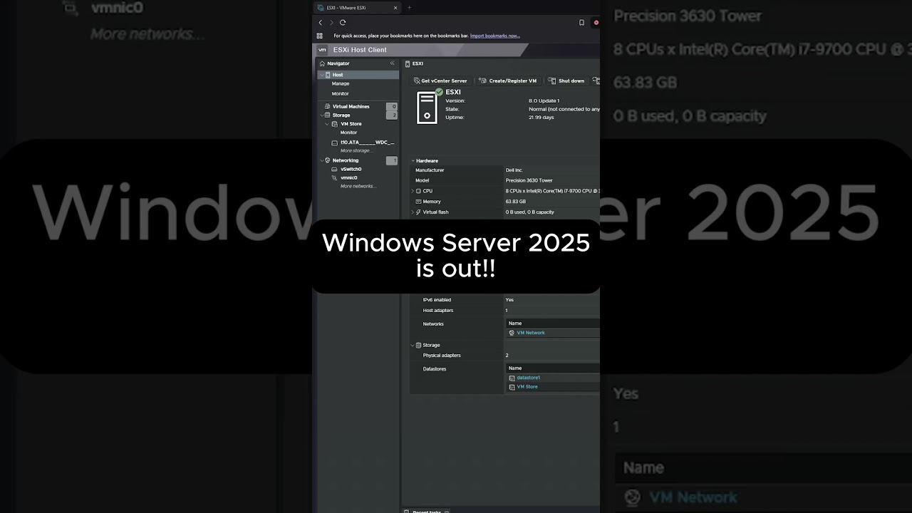Image resolution: width=912 pixels, height=513 pixels.
Task: Click the Host adapters label
Action: coord(438,311)
